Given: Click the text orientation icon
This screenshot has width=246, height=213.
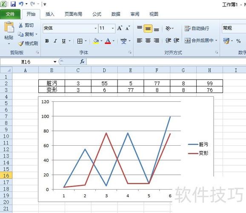Looking at the screenshot, I should [169, 29].
